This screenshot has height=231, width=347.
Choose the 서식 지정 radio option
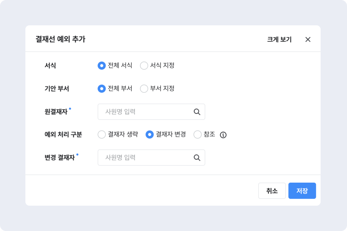click(x=144, y=66)
